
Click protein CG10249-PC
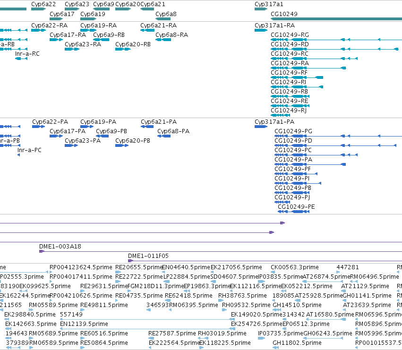tap(316, 155)
